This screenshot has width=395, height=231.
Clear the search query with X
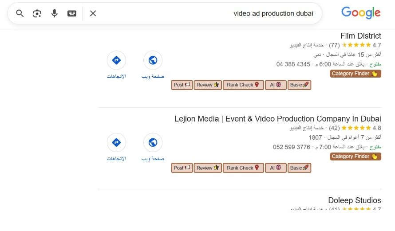(93, 13)
